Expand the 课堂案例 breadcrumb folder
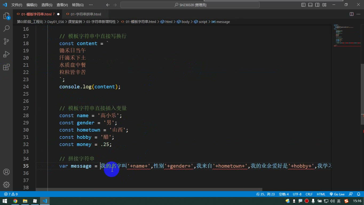Viewport: 364px width, 205px height. 75,22
